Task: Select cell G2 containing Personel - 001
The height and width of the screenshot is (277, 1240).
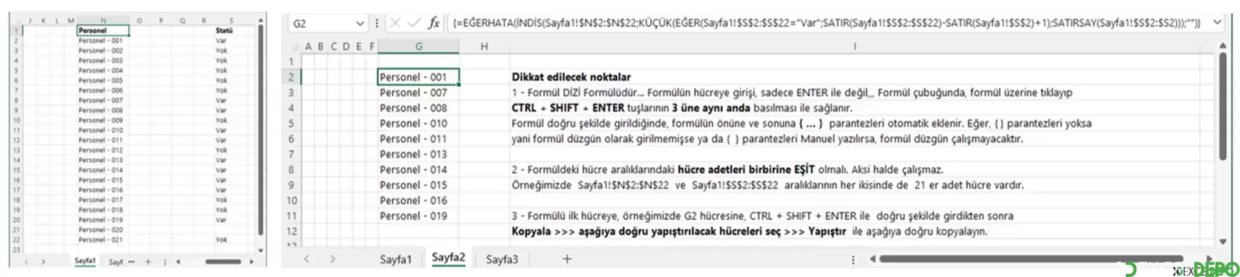Action: tap(419, 77)
